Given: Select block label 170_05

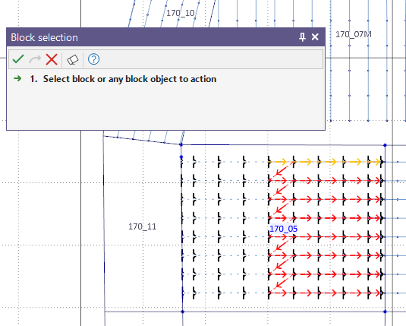Looking at the screenshot, I should point(284,229).
